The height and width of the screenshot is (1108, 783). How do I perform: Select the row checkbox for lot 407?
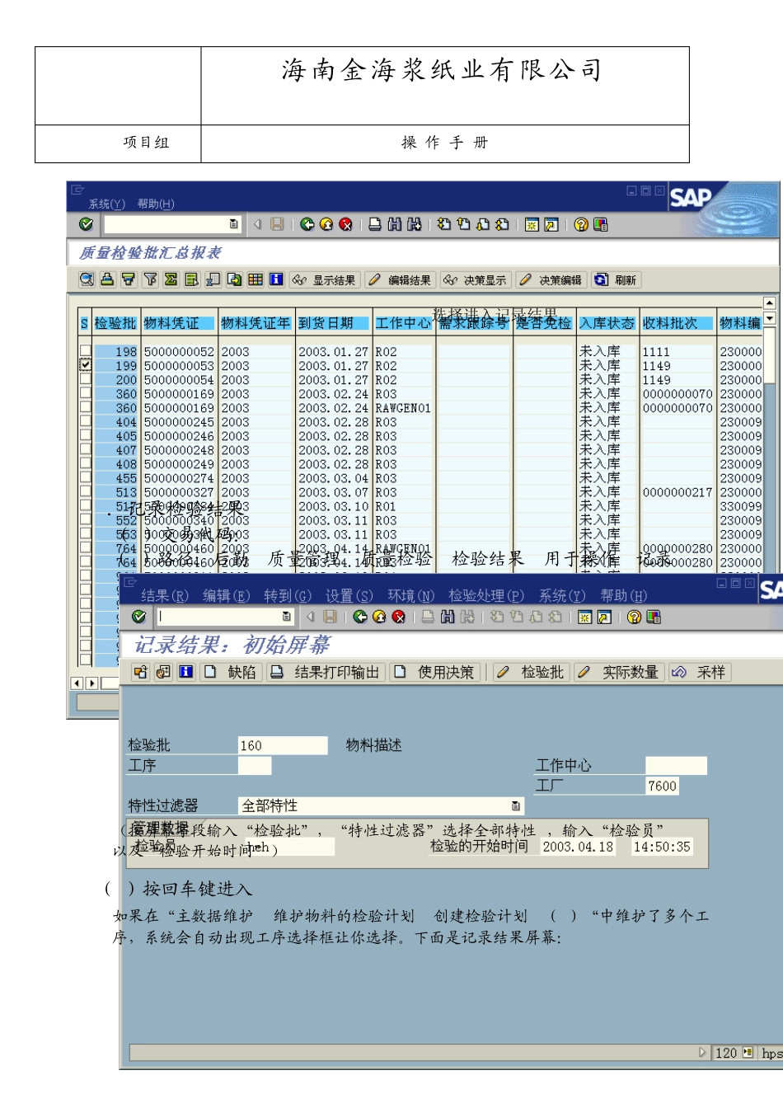86,448
